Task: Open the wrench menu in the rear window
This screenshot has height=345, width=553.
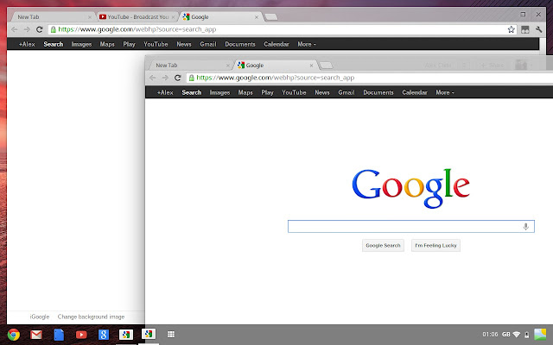Action: 539,29
